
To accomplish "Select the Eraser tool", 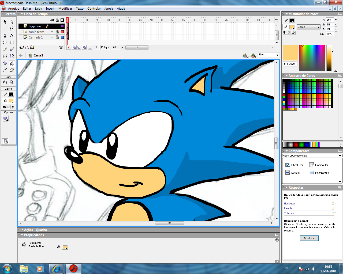I will (12, 70).
